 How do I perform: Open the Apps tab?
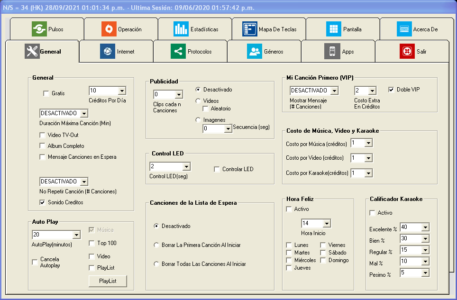(x=338, y=51)
